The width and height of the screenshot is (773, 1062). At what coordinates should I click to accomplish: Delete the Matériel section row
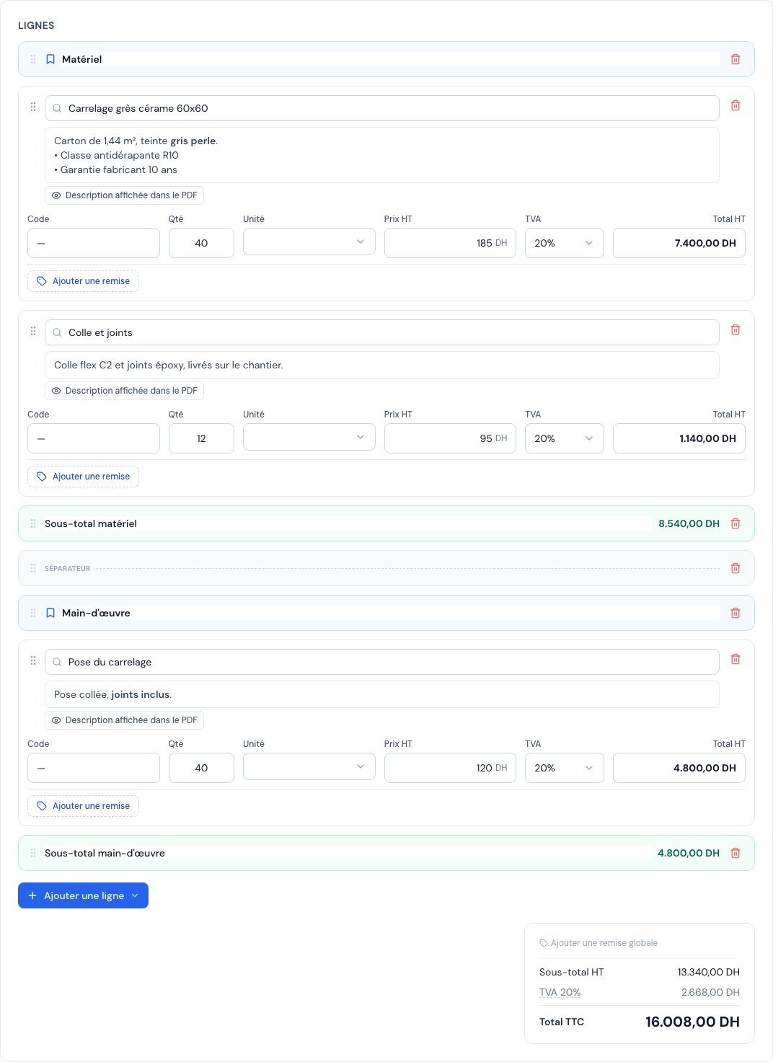[x=736, y=59]
